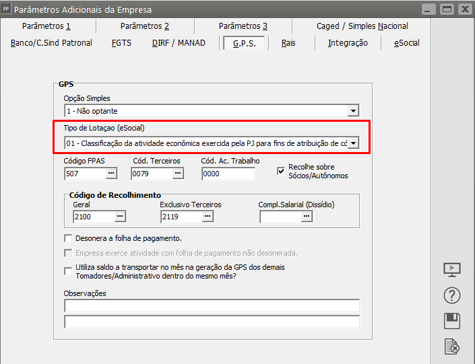Click the cancel document icon
The height and width of the screenshot is (364, 475).
[x=452, y=347]
